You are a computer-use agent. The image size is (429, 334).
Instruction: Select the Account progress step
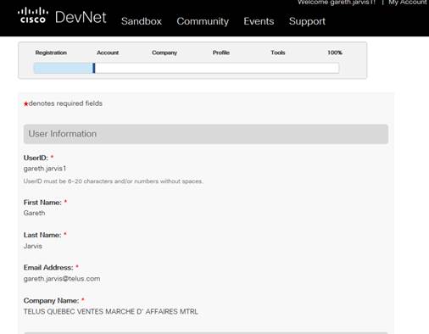(108, 53)
